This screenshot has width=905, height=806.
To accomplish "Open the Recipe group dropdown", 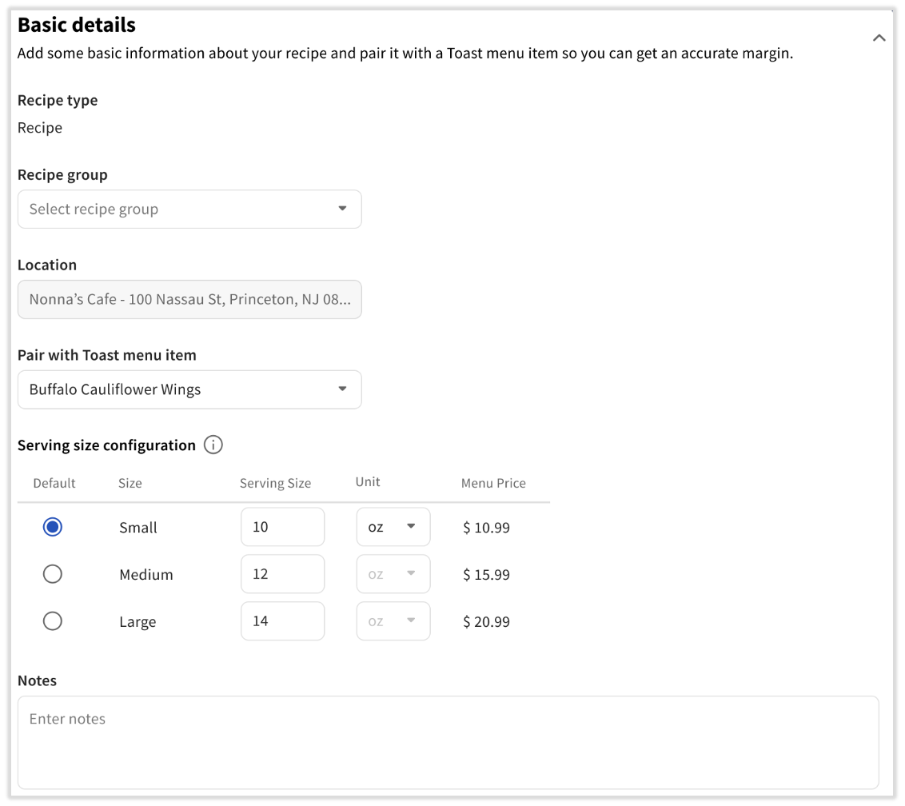I will tap(189, 209).
